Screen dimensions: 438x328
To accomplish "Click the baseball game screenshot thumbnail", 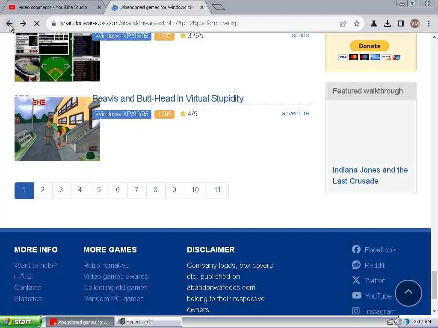I will point(57,57).
